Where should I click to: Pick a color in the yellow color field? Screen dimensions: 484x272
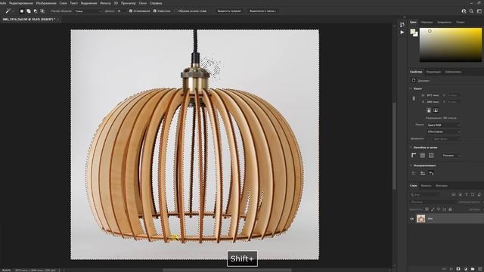click(451, 45)
